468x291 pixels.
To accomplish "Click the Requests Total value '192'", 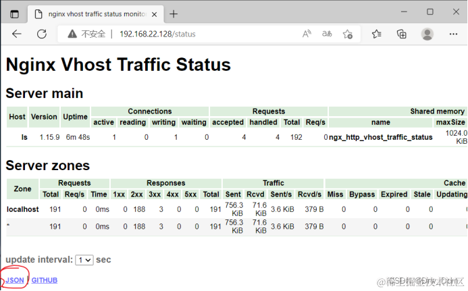I will 296,137.
